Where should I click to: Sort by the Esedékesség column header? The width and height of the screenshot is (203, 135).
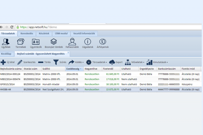coord(74,68)
